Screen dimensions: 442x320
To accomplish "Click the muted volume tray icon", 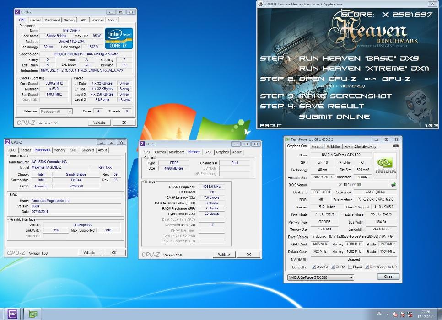I will (395, 314).
